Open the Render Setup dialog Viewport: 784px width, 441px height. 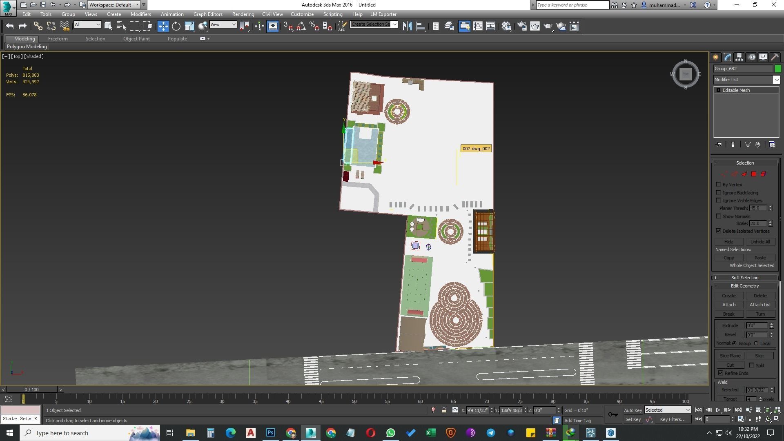(522, 27)
